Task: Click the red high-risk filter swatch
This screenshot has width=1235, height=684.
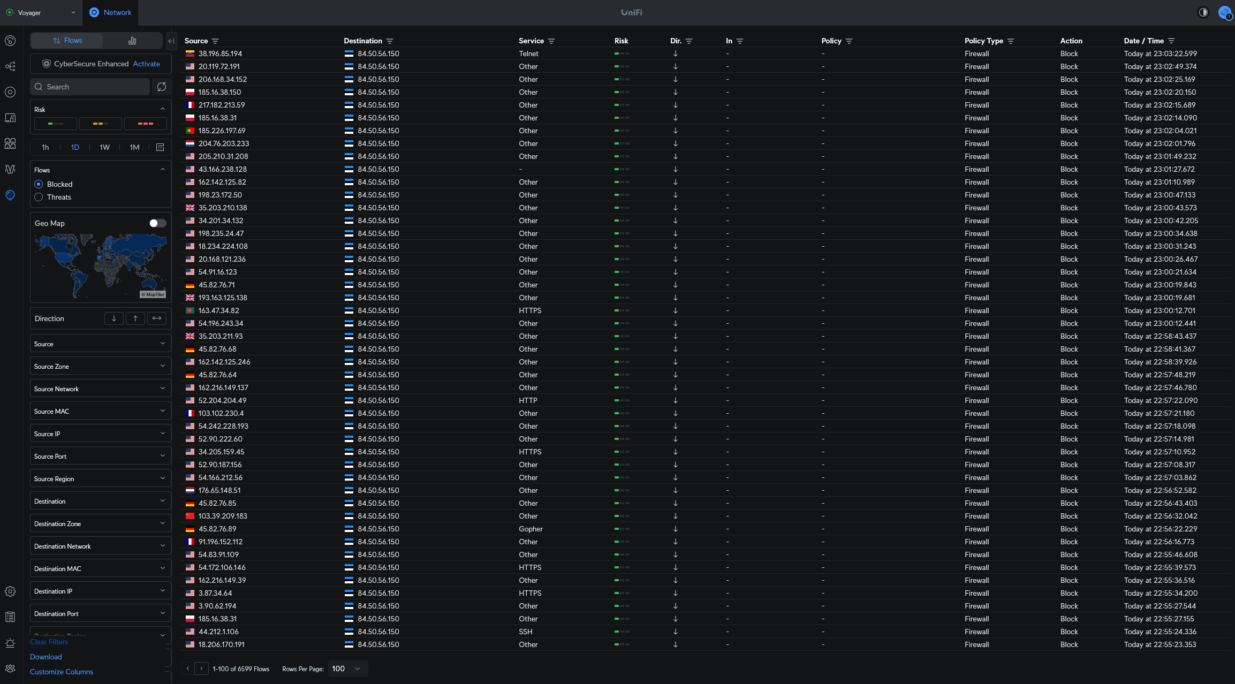Action: tap(146, 124)
